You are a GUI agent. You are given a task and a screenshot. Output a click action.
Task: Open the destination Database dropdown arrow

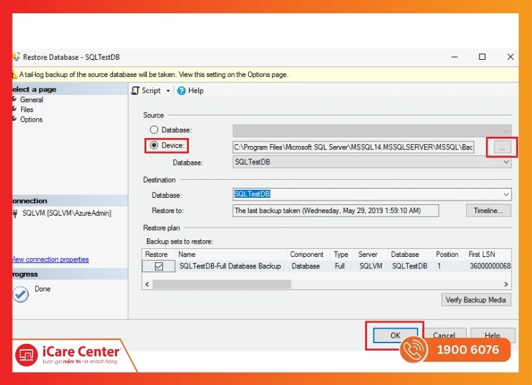[x=506, y=194]
